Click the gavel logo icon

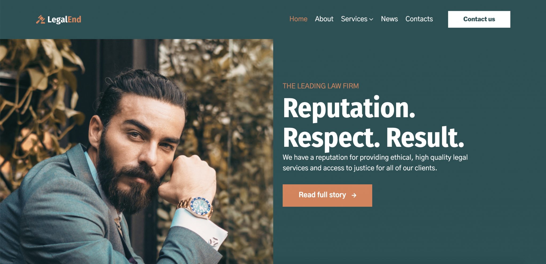[41, 19]
